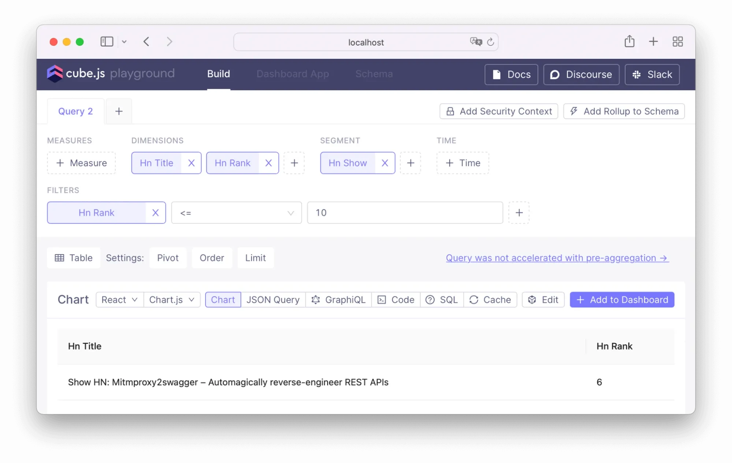Click the Safari share icon
Screen dimensions: 732x463
(x=629, y=41)
